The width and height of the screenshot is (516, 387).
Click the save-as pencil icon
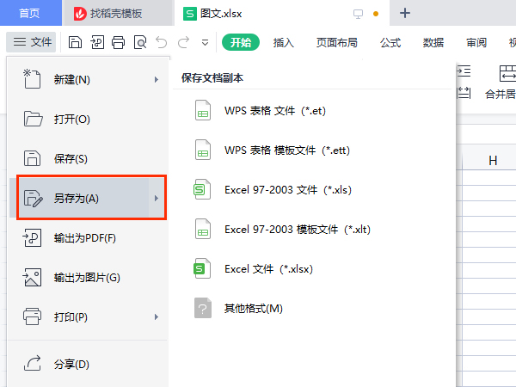tap(33, 198)
